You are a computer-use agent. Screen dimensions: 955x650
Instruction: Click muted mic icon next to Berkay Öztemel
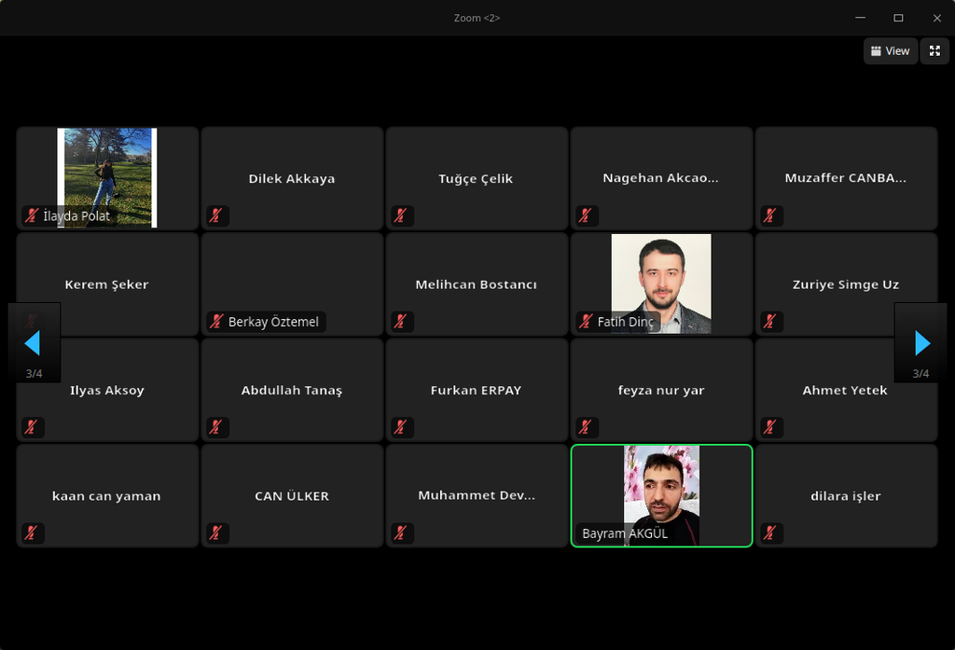click(215, 322)
